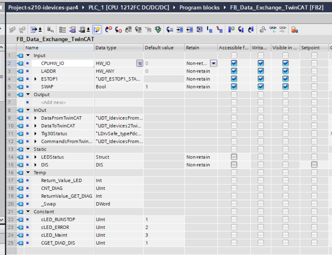The image size is (332, 255).
Task: Click Program blocks in breadcrumb
Action: pos(200,8)
